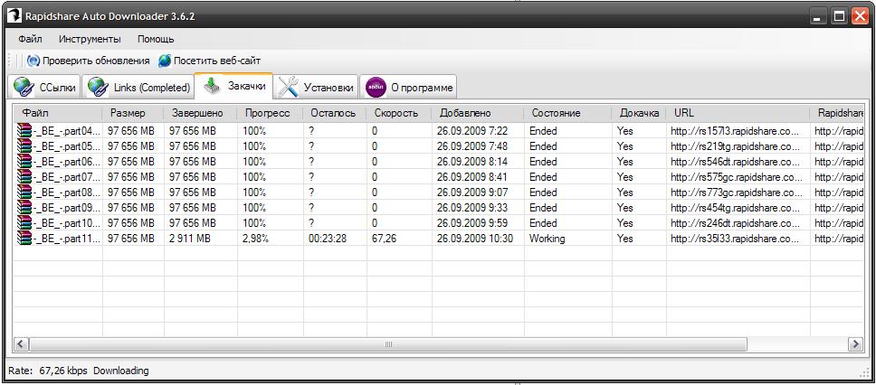Click the Visit Website globe icon
The image size is (876, 385).
tap(165, 61)
